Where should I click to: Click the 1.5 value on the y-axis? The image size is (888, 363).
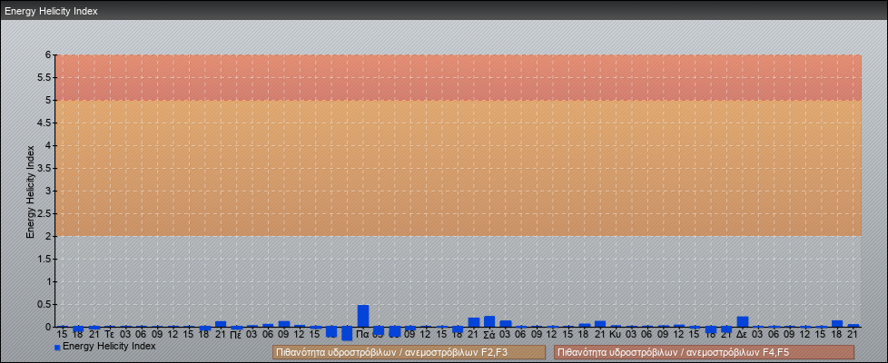coord(44,259)
